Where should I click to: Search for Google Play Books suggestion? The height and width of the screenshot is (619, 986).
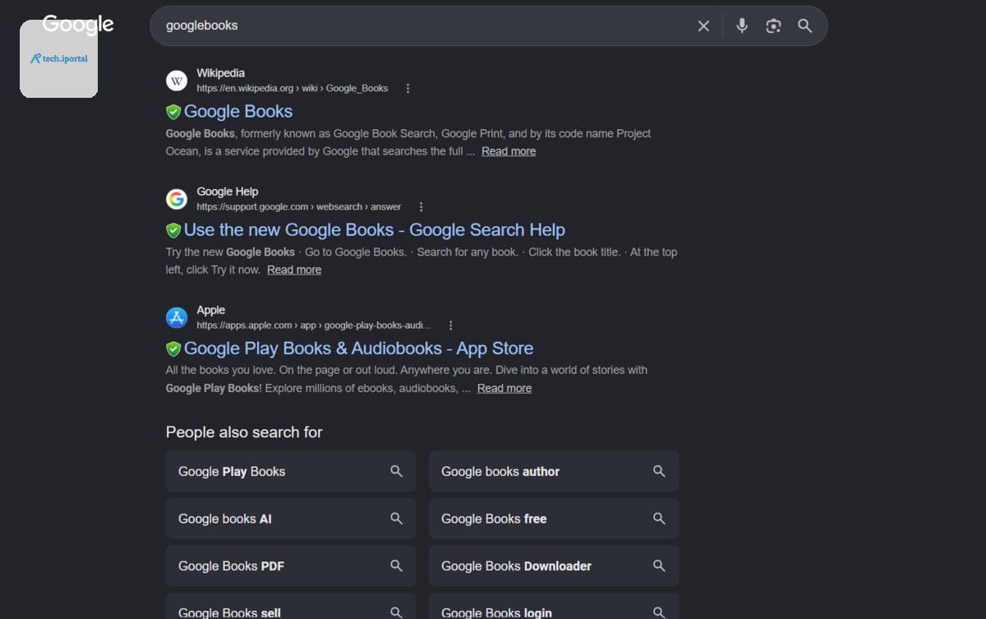291,472
